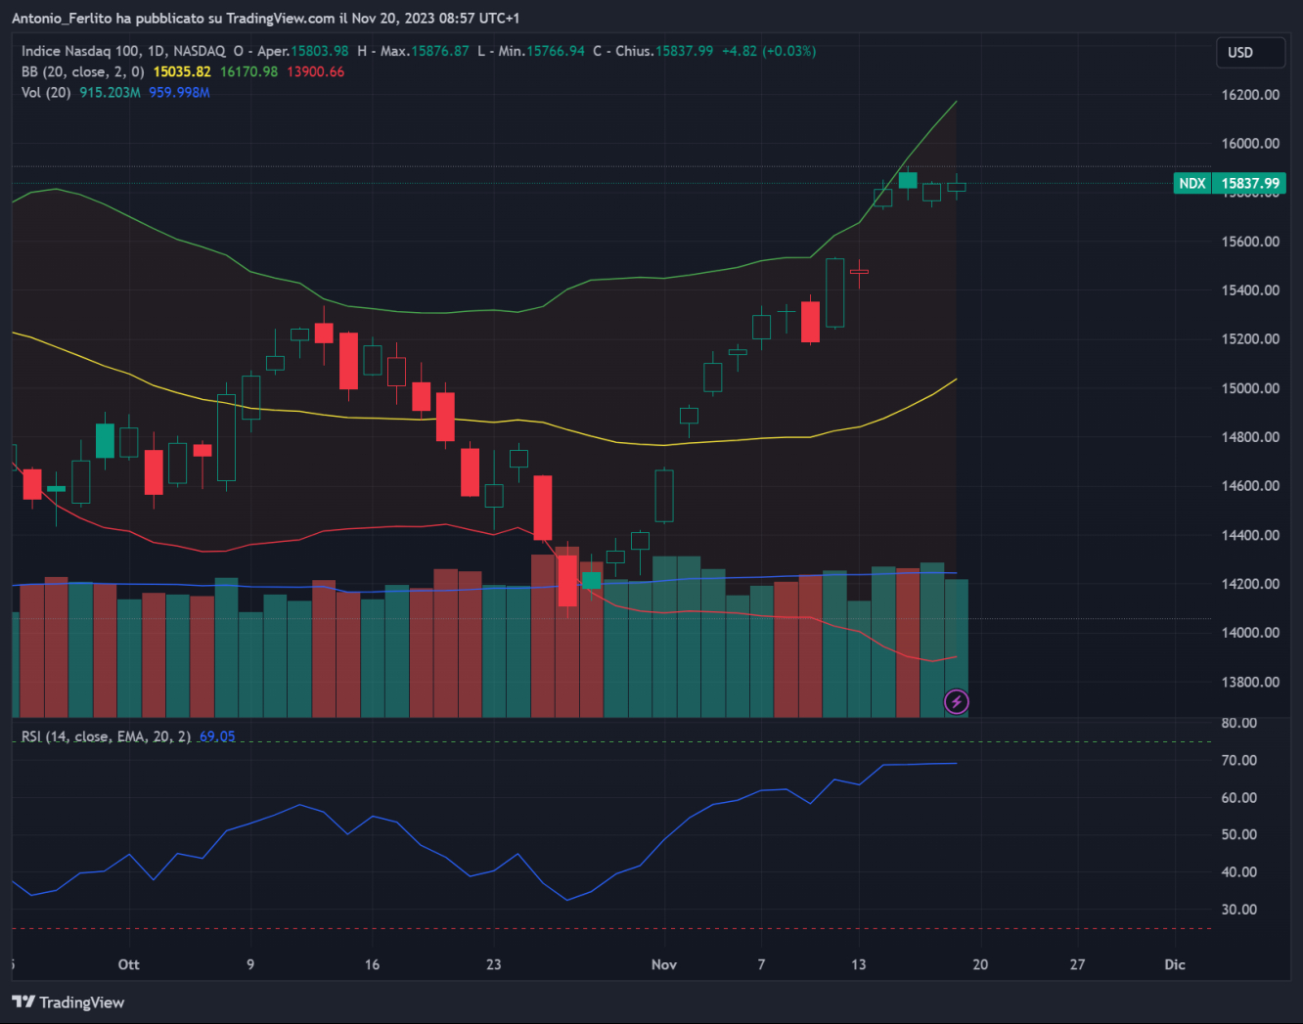Click the publication header by Antonio_Ferlito
Screen dimensions: 1303x1024
pyautogui.click(x=266, y=19)
